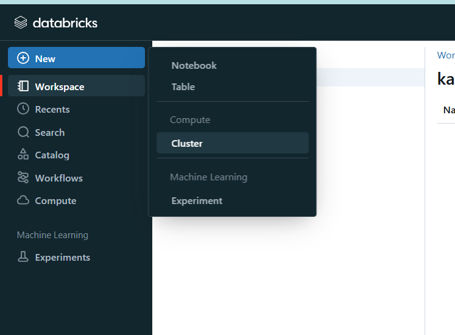The width and height of the screenshot is (455, 335).
Task: Go to Recents in the sidebar
Action: pos(52,110)
